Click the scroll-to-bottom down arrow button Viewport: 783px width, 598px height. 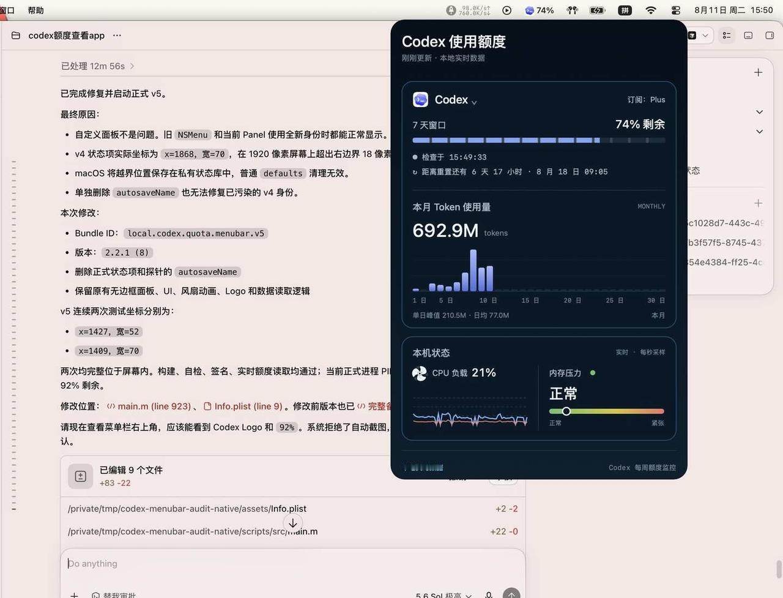pyautogui.click(x=293, y=523)
